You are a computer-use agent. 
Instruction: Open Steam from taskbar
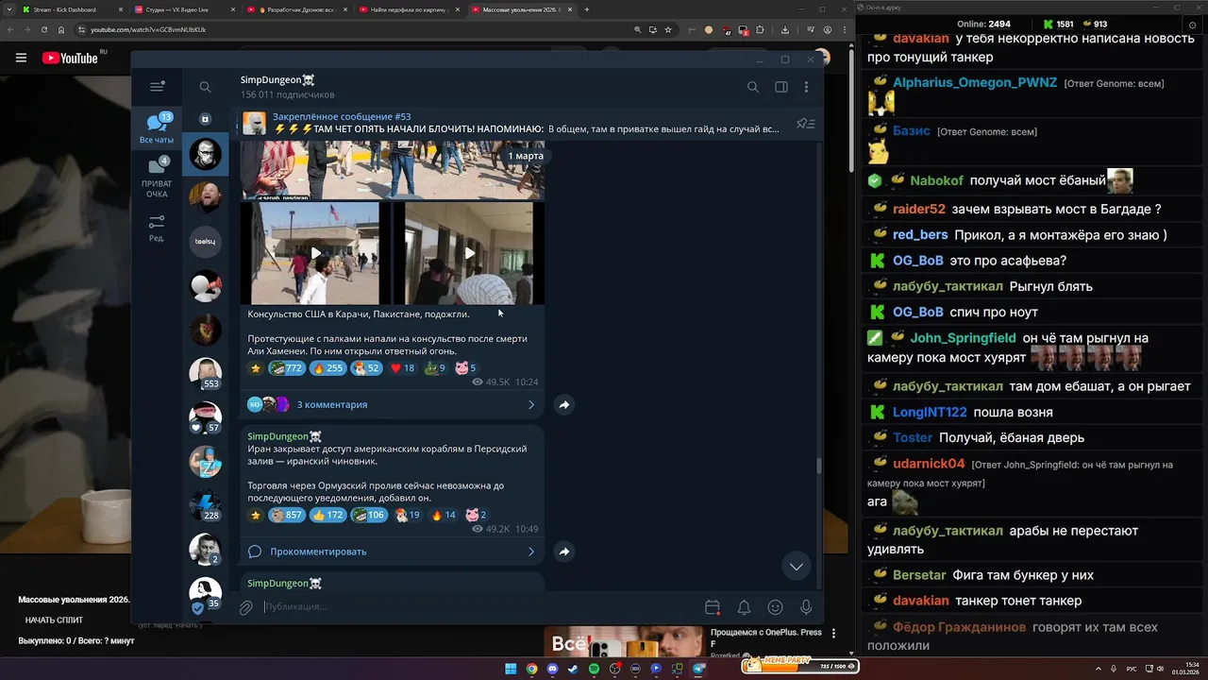click(573, 669)
